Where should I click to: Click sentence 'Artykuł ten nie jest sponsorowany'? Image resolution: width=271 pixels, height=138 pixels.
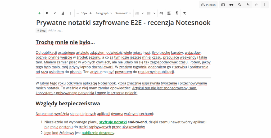[160, 88]
